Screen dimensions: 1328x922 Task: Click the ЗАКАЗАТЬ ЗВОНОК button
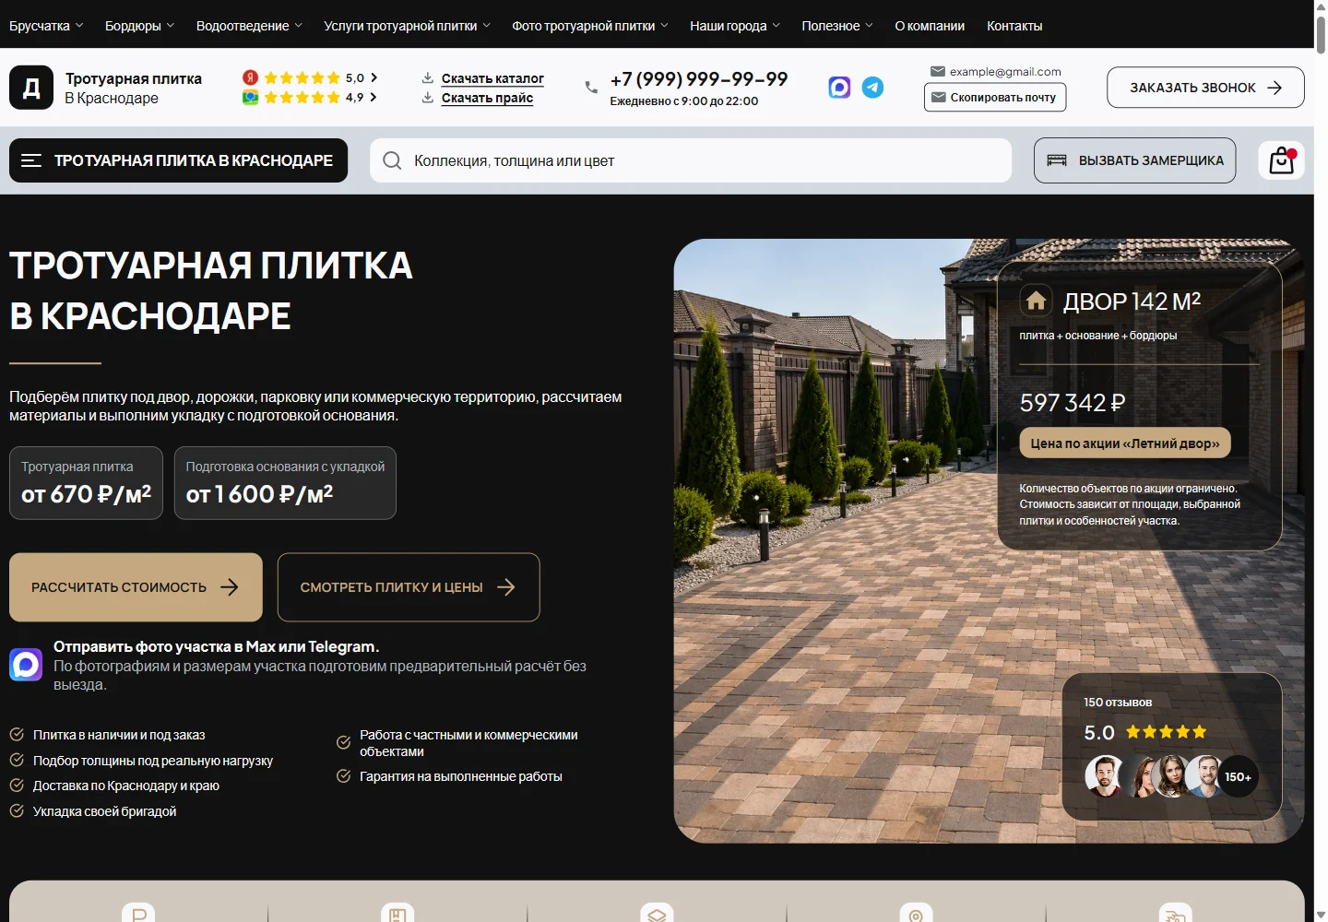(x=1205, y=88)
